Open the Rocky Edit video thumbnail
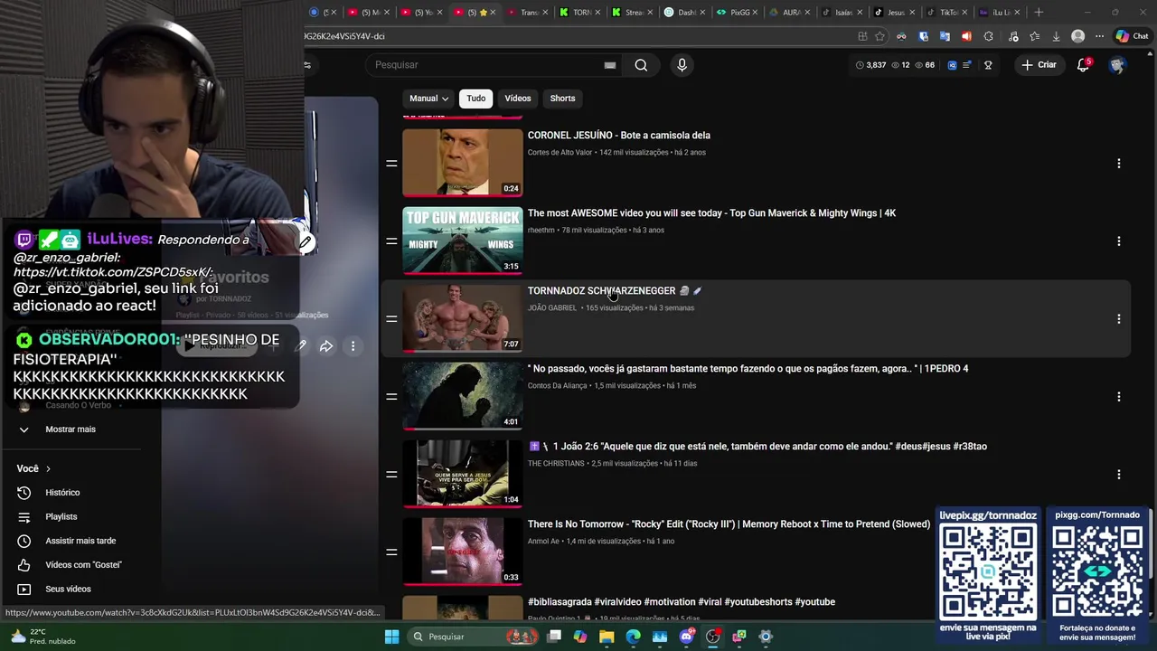This screenshot has height=651, width=1157. point(463,552)
